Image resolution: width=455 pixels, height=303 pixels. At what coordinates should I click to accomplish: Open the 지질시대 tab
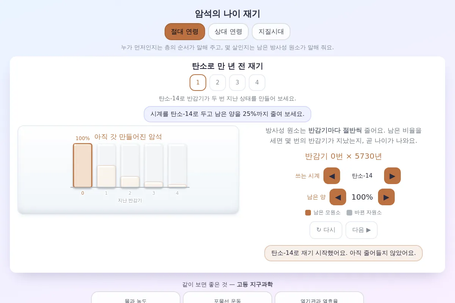click(271, 31)
